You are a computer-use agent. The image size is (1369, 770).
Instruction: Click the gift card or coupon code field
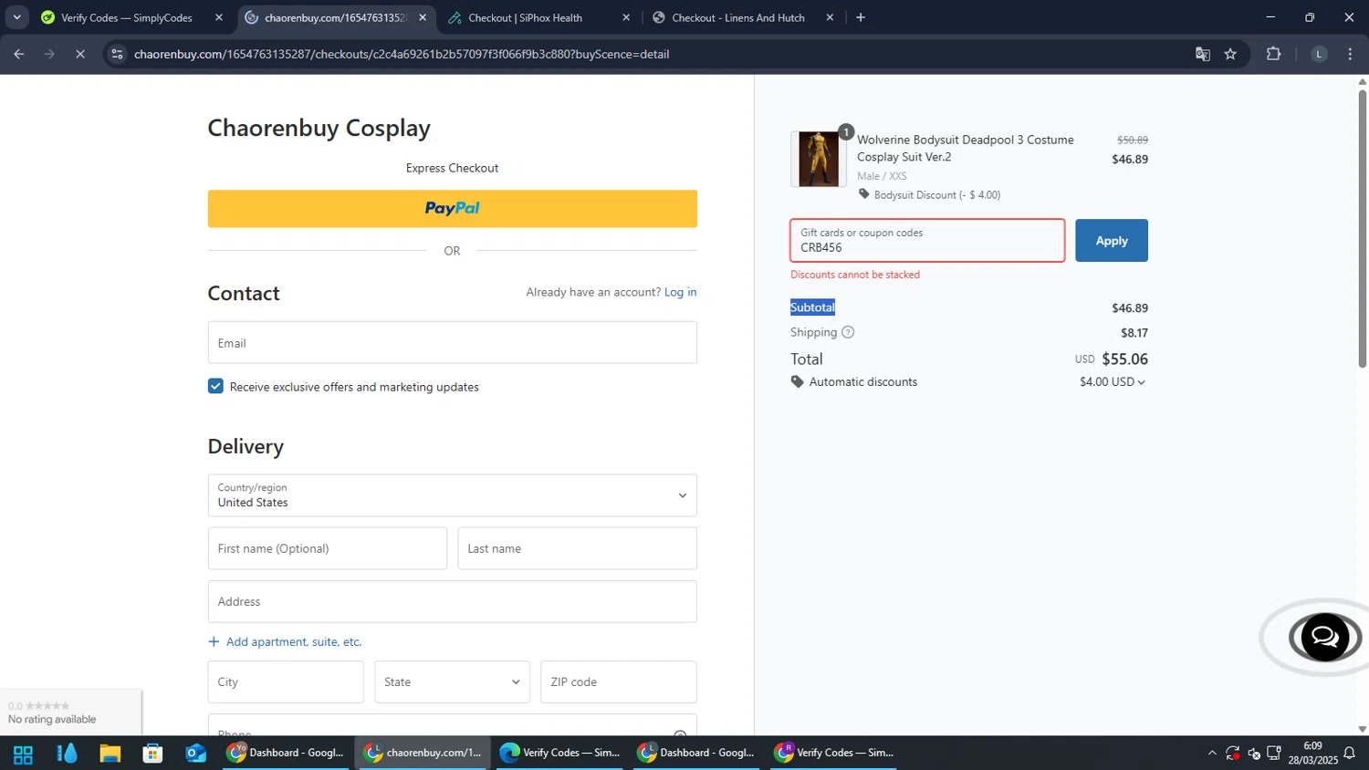[927, 240]
